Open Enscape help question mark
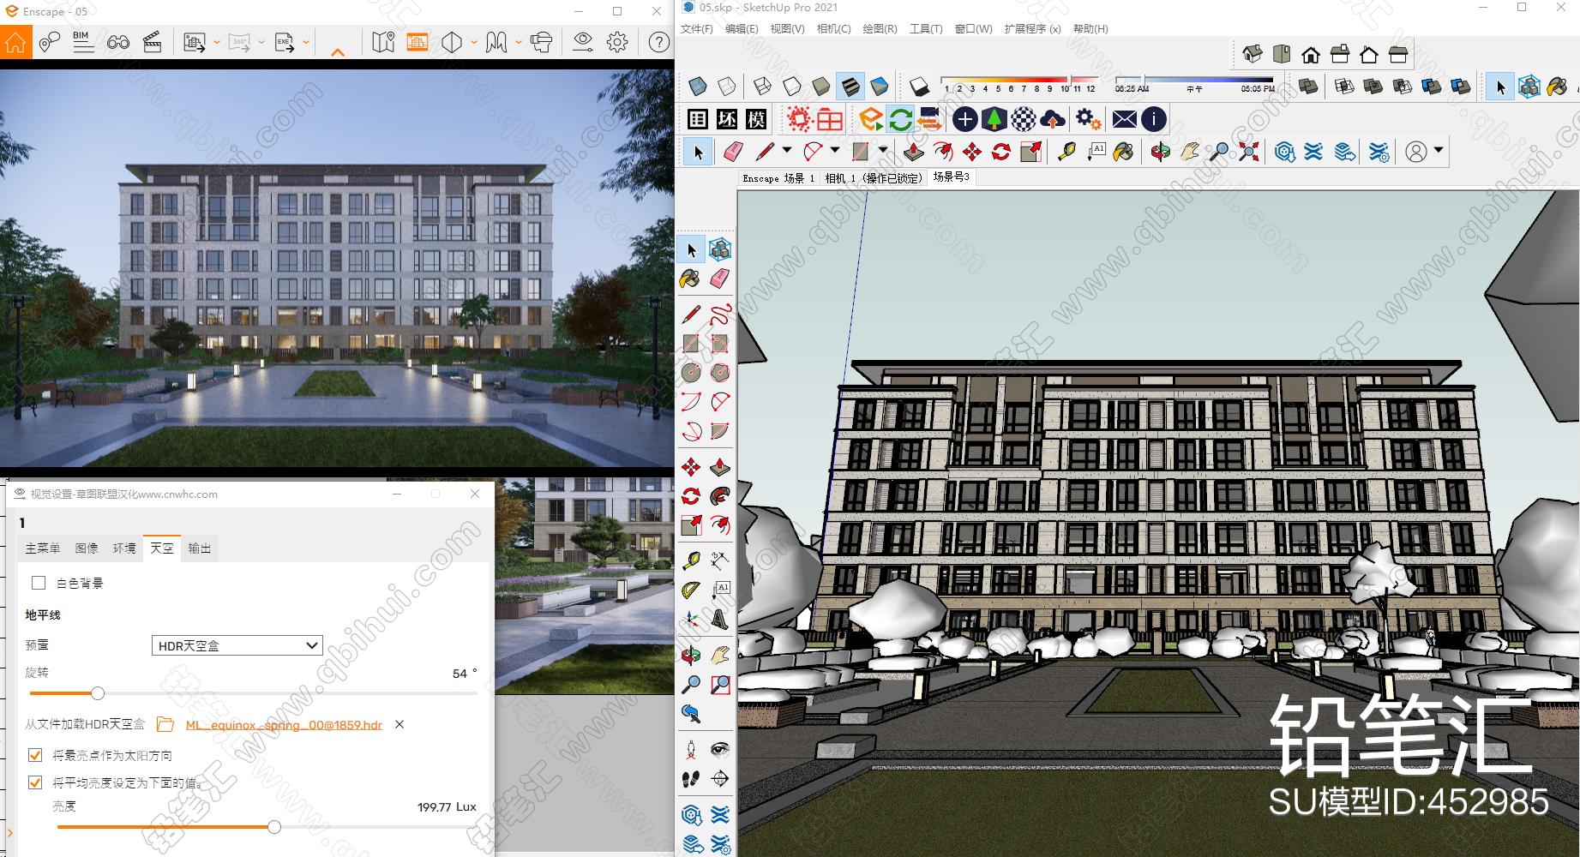 point(658,42)
